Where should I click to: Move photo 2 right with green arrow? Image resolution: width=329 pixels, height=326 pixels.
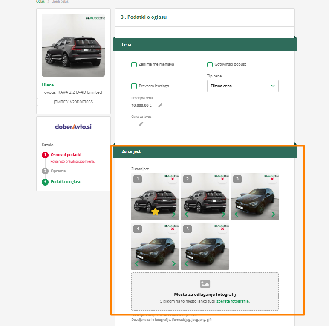coord(223,214)
